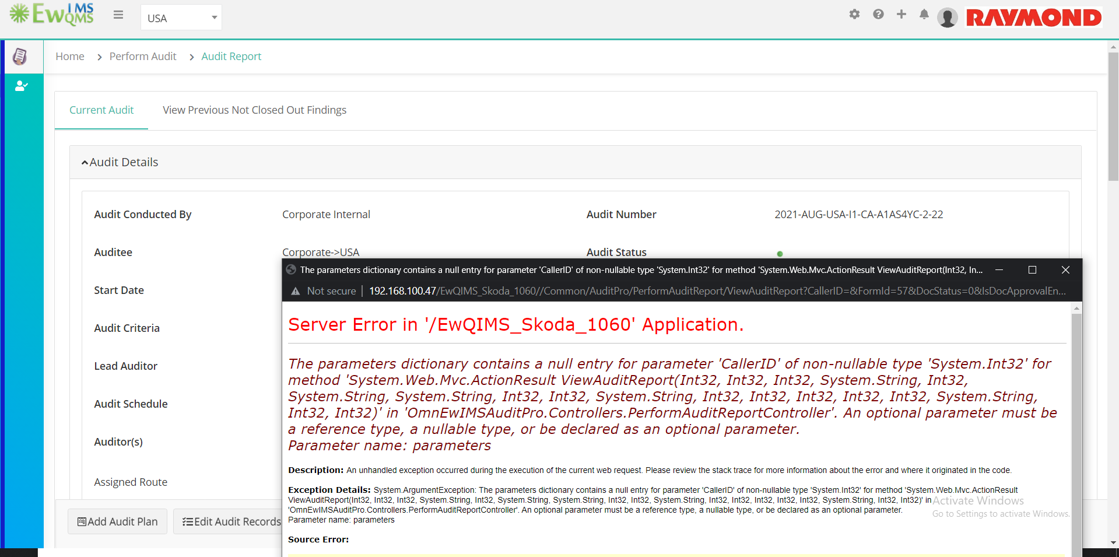Viewport: 1119px width, 557px height.
Task: Select the audit number 2021-AUG-USA-I1-CA-A1AS4YC-2-22
Action: tap(858, 215)
